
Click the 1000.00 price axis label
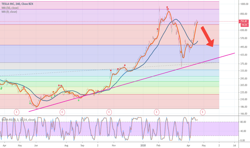point(244,4)
